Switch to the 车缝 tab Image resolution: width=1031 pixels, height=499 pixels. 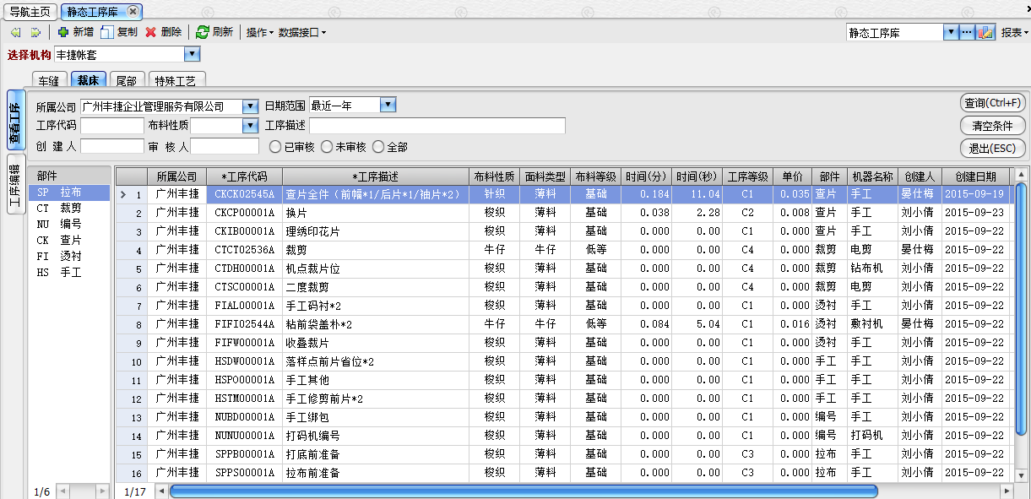[49, 81]
